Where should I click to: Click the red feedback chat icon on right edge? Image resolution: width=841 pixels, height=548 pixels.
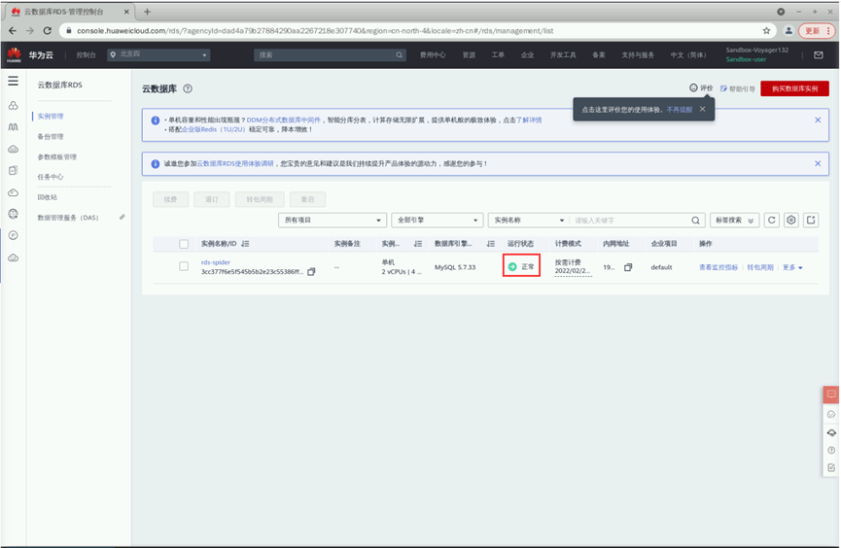[831, 394]
